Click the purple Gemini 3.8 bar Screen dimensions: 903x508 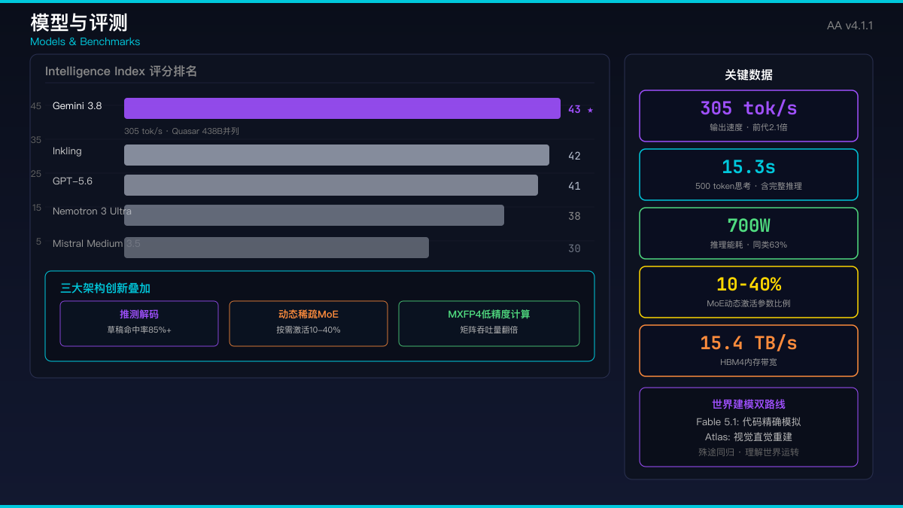pyautogui.click(x=342, y=108)
